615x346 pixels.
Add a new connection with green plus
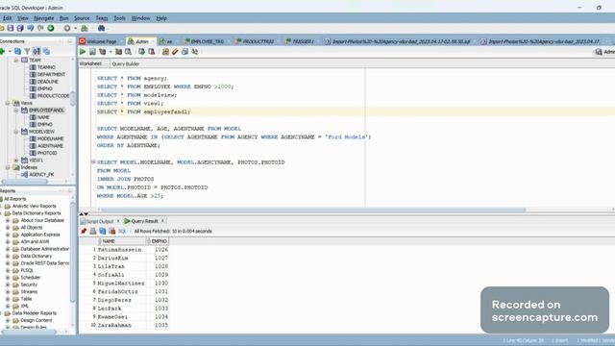pyautogui.click(x=2, y=51)
